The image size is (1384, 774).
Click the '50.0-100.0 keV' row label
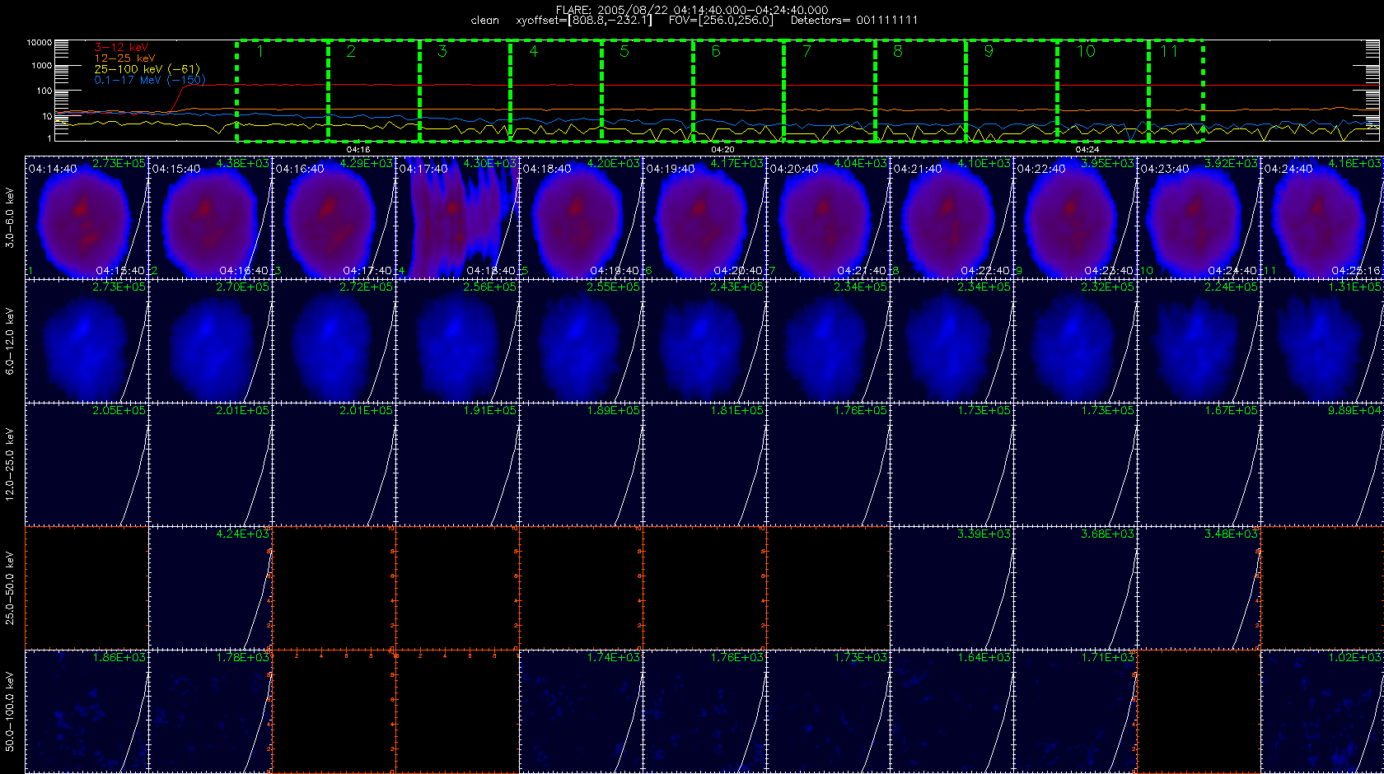[10, 711]
